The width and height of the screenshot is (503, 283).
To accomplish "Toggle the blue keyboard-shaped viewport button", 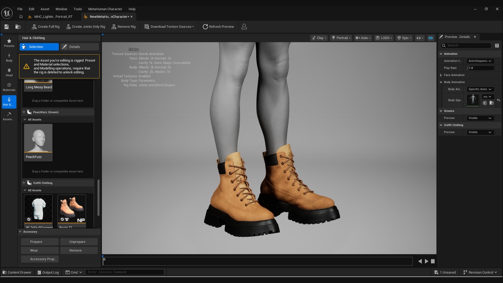I will [x=431, y=38].
